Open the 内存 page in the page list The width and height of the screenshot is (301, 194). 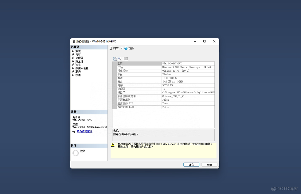coord(78,54)
